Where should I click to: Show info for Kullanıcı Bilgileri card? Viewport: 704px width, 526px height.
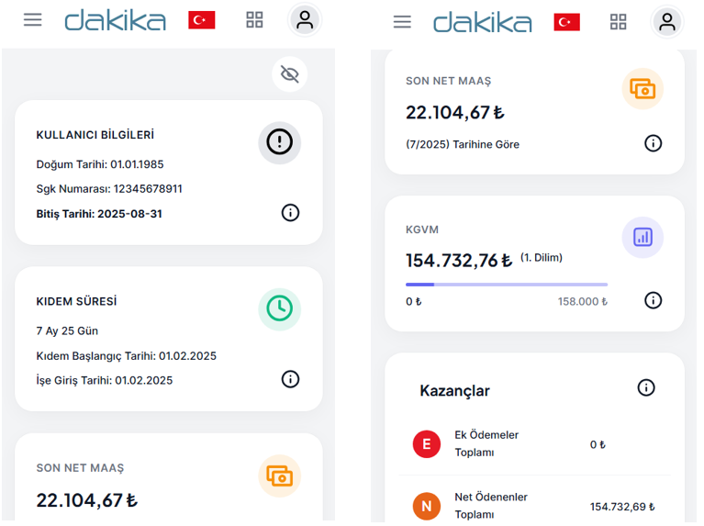click(290, 213)
